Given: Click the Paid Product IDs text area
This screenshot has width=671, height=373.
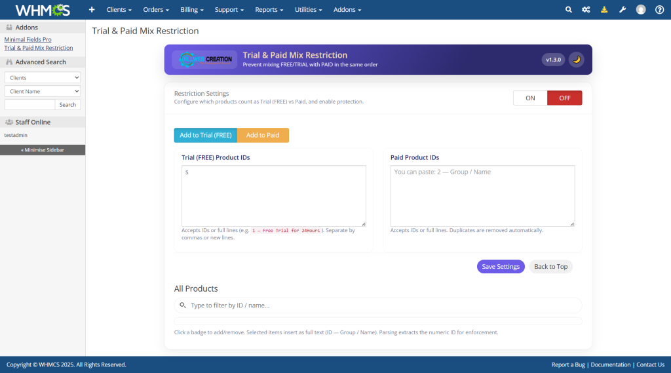Looking at the screenshot, I should [x=482, y=195].
